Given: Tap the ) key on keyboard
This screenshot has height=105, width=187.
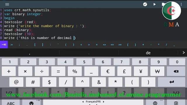Looking at the screenshot, I should click(x=148, y=82).
